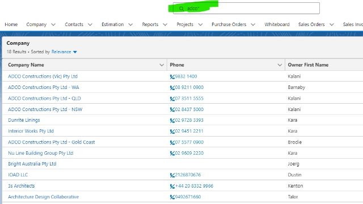Open the Estimation tab
Viewport: 363px width, 204px height.
click(x=112, y=24)
